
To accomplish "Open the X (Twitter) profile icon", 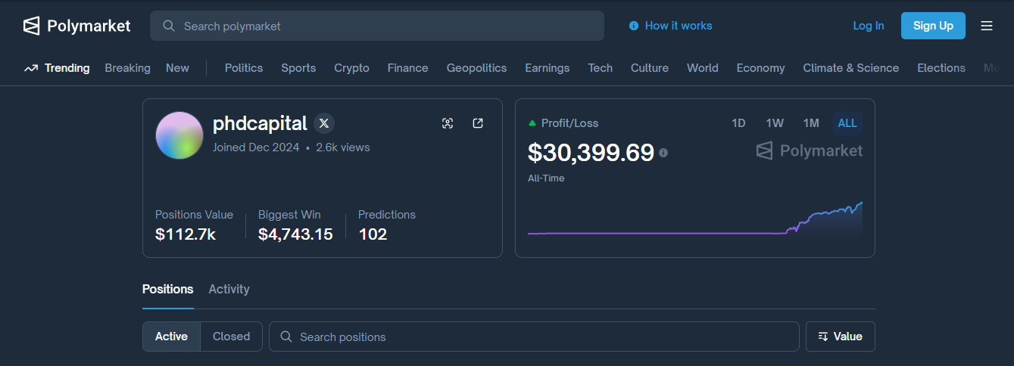I will [x=324, y=123].
